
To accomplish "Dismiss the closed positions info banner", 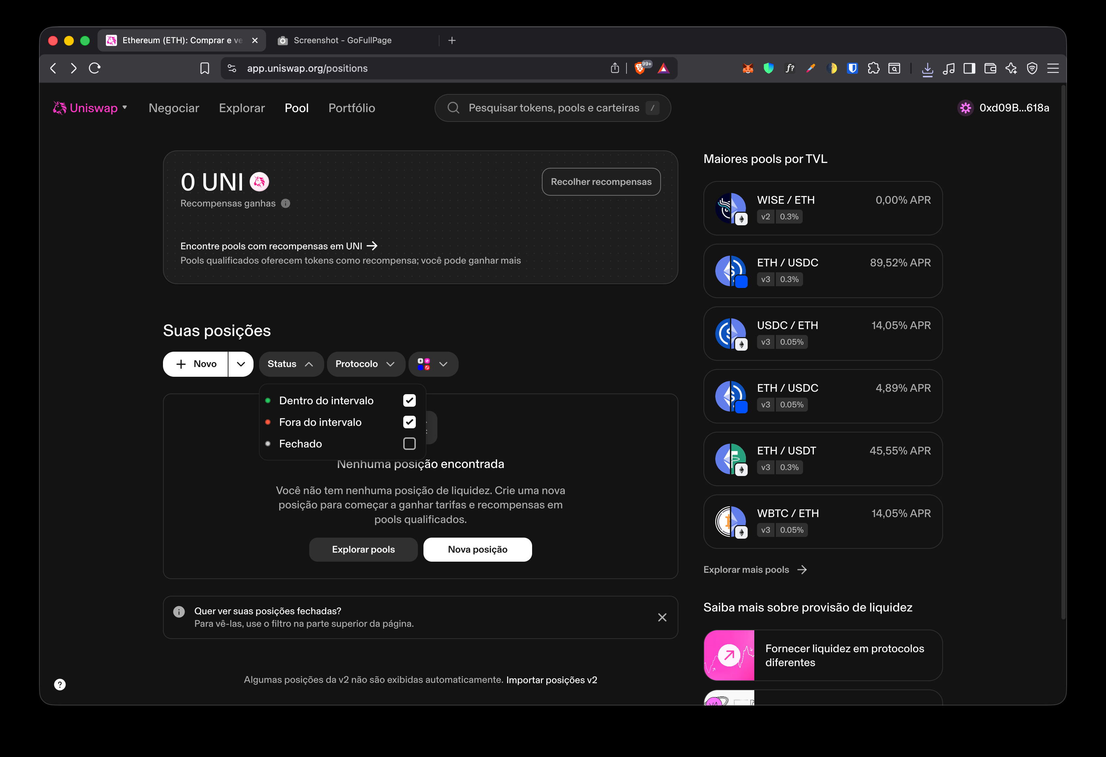I will click(662, 618).
